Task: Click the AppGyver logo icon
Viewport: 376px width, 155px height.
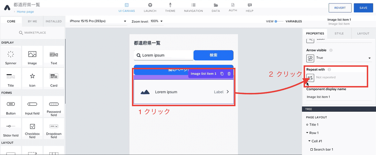Action: coord(7,8)
